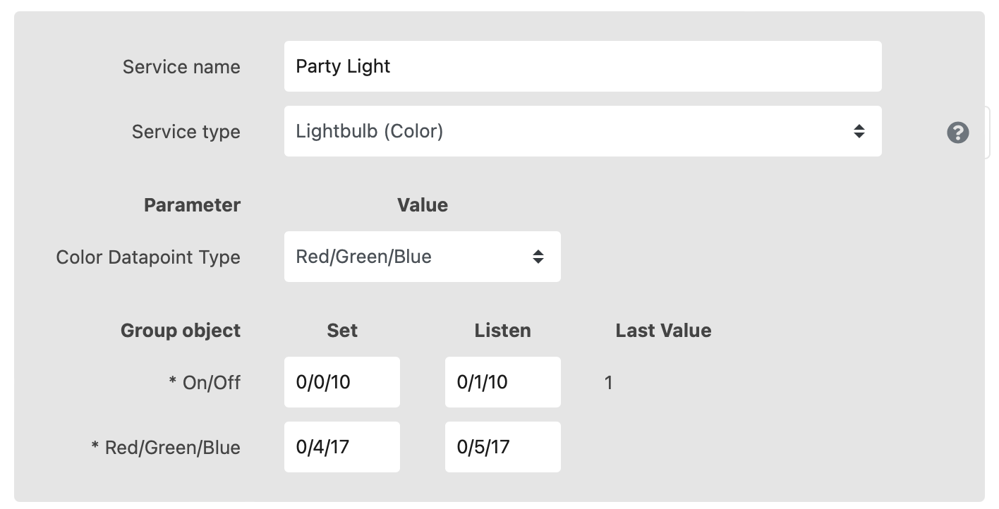The width and height of the screenshot is (999, 509).
Task: Click the On/Off last value "1"
Action: coord(608,383)
